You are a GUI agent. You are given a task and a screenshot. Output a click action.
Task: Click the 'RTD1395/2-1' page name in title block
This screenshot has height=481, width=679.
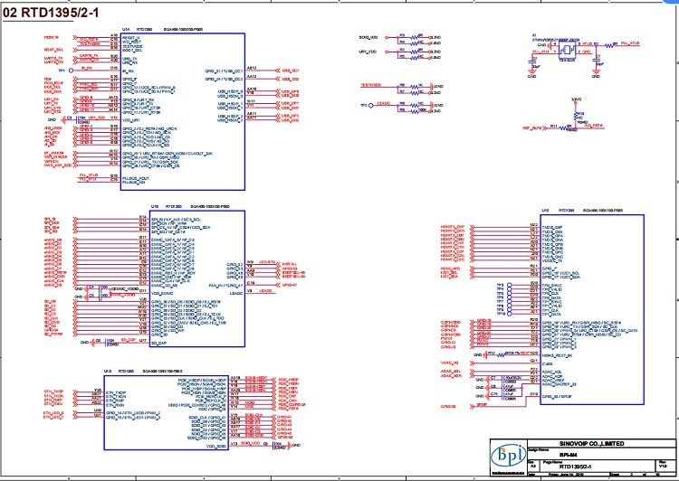(x=576, y=467)
